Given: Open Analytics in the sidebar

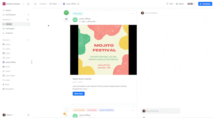Looking at the screenshot, I should (x=9, y=33).
